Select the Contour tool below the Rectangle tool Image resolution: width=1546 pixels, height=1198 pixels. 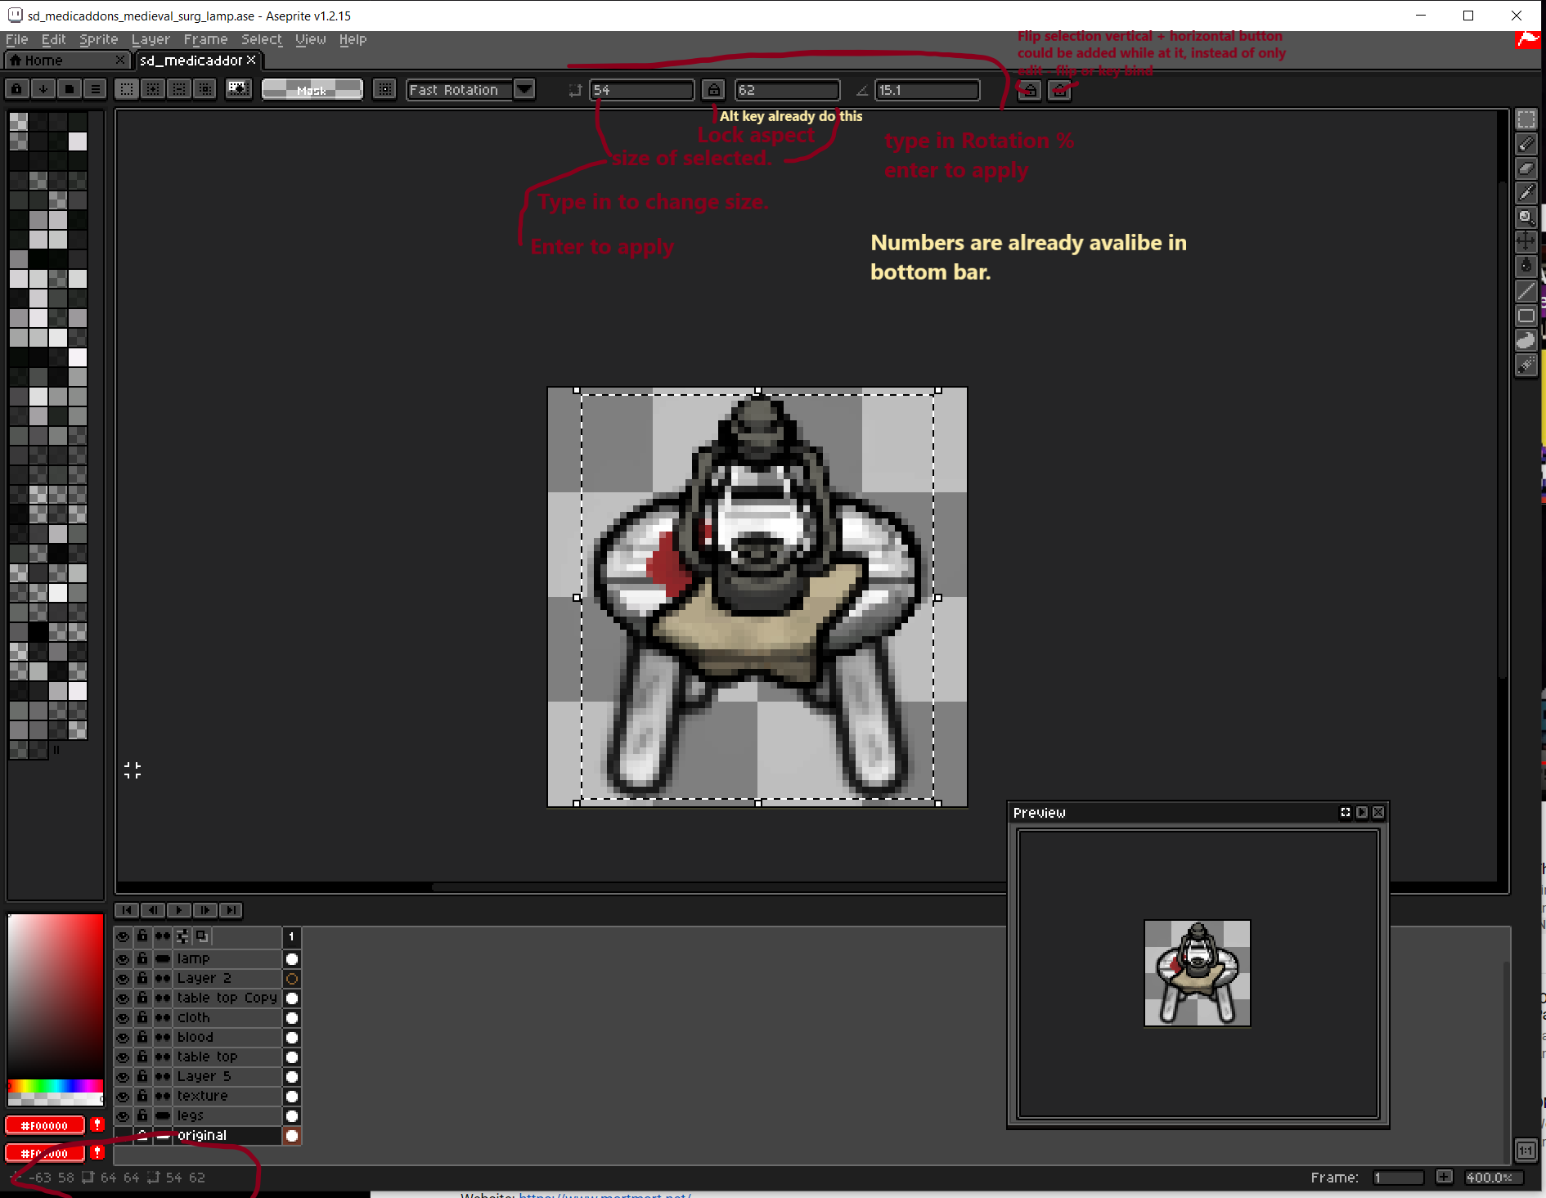[1526, 341]
